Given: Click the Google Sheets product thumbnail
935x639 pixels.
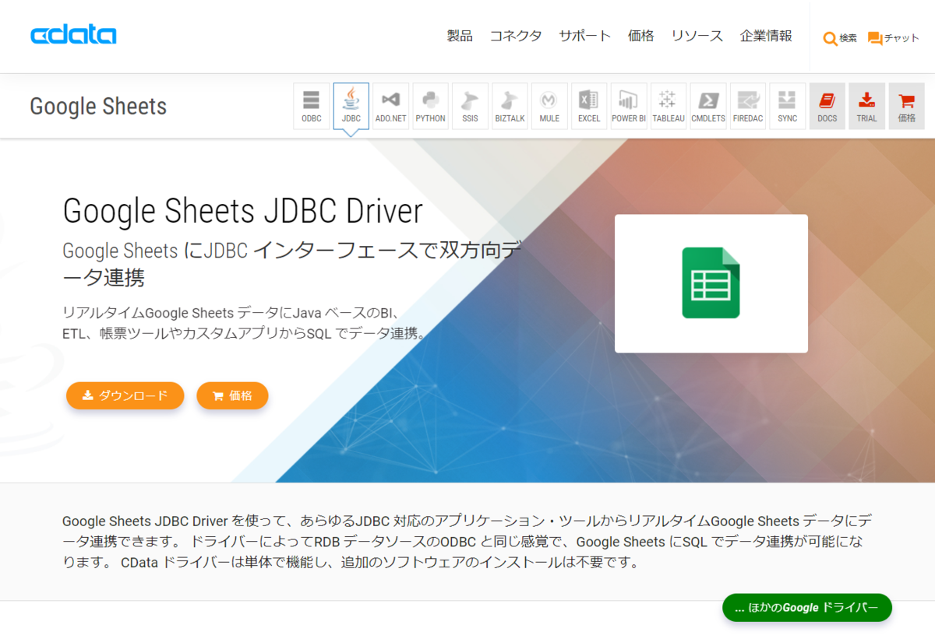Looking at the screenshot, I should [x=711, y=283].
